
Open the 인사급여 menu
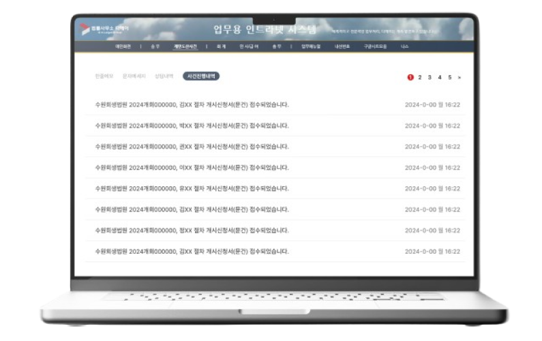point(249,46)
